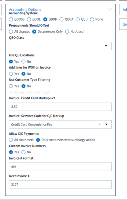Clear the Credit Card Convenience Fee selection

[x=99, y=124]
